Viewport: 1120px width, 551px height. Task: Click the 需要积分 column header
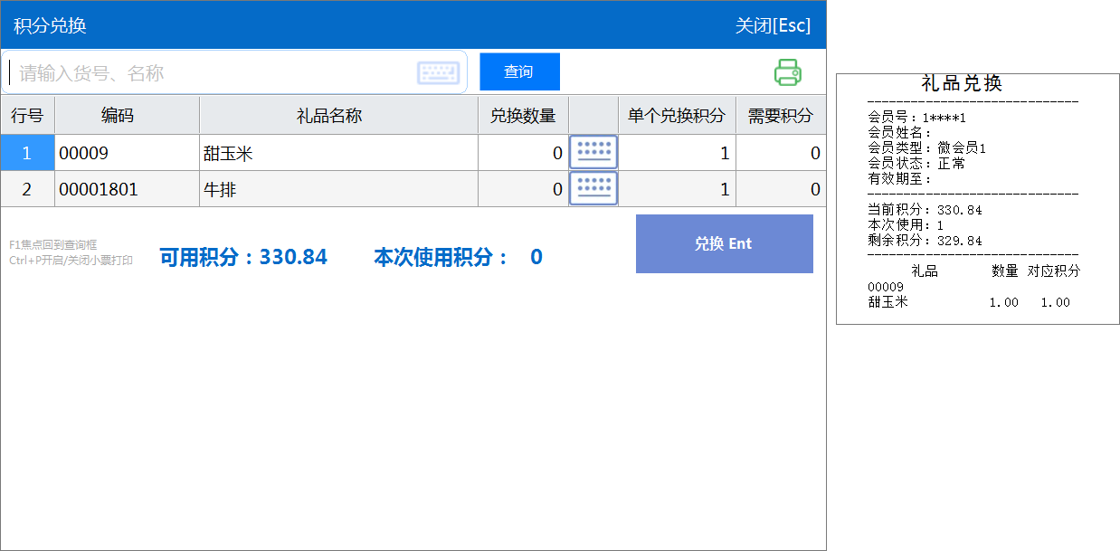[780, 116]
